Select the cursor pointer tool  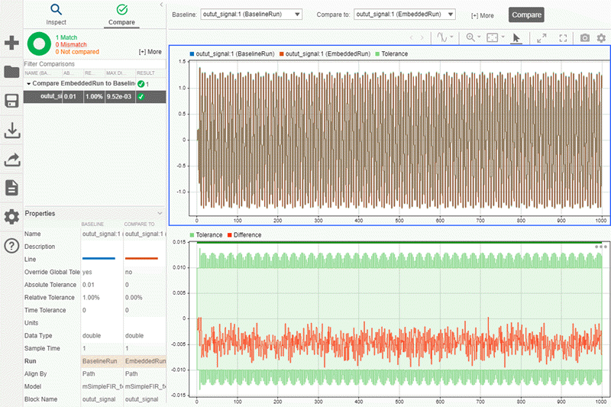tap(516, 37)
